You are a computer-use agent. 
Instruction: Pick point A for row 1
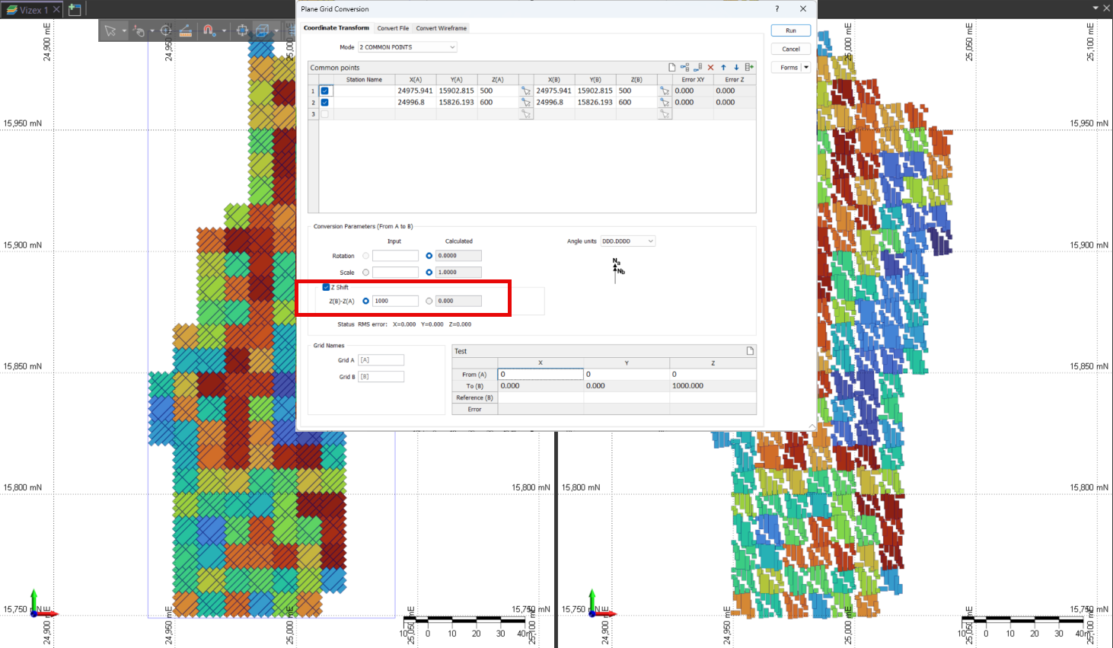coord(525,91)
